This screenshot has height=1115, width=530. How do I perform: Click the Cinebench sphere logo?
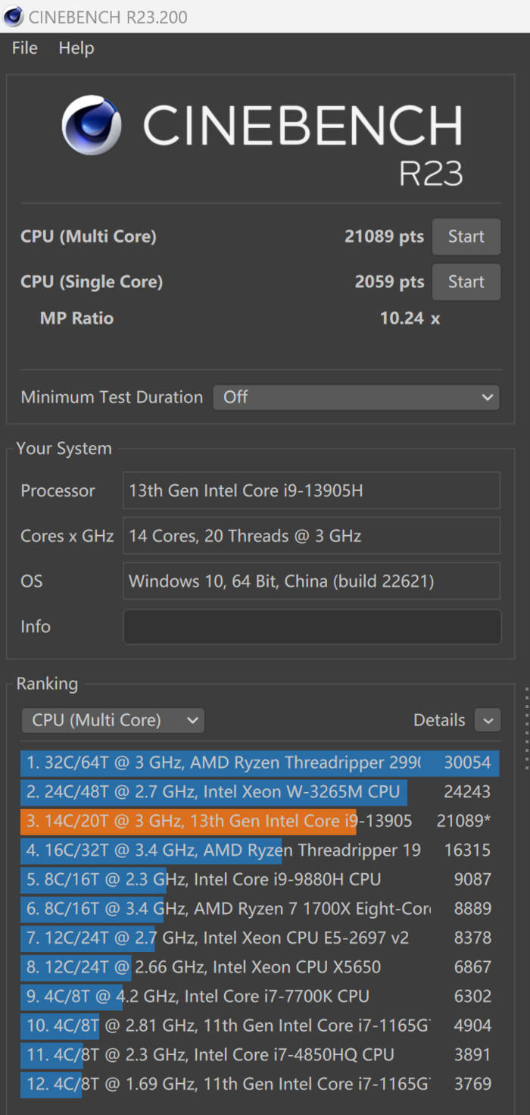click(x=92, y=125)
